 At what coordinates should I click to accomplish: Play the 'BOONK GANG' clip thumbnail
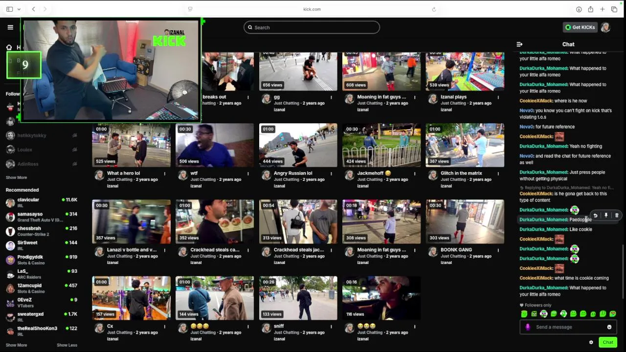pyautogui.click(x=465, y=221)
